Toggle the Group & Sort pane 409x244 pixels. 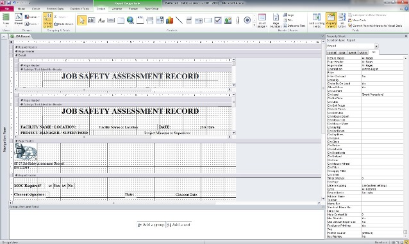pyautogui.click(x=47, y=20)
